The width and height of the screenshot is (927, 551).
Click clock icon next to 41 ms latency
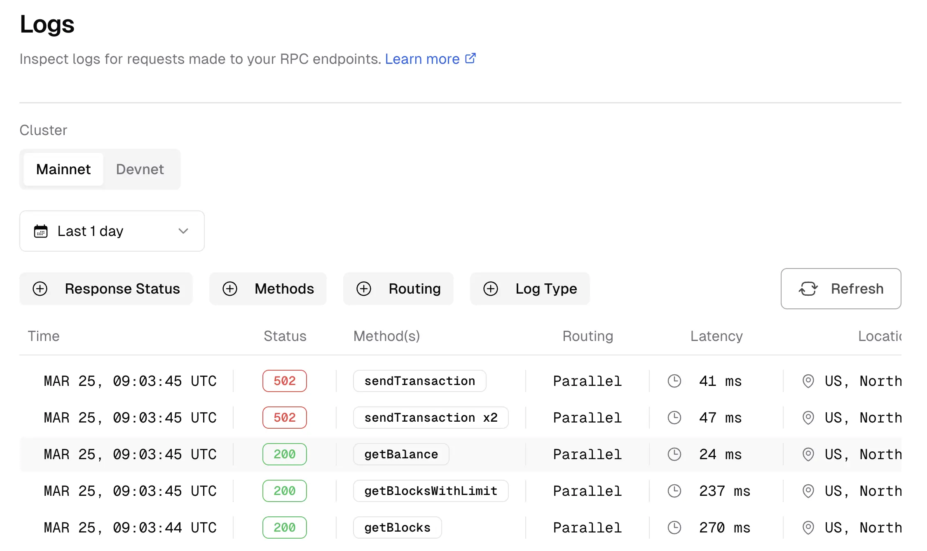coord(674,381)
